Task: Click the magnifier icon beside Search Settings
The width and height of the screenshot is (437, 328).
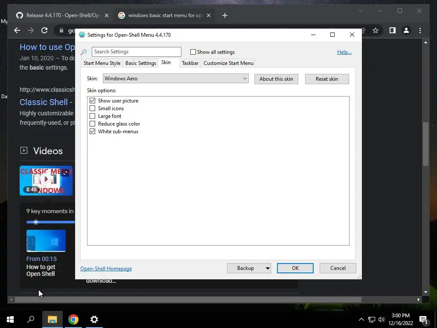Action: tap(84, 52)
